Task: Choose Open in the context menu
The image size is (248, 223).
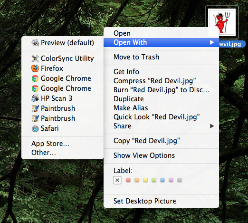Action: 161,33
